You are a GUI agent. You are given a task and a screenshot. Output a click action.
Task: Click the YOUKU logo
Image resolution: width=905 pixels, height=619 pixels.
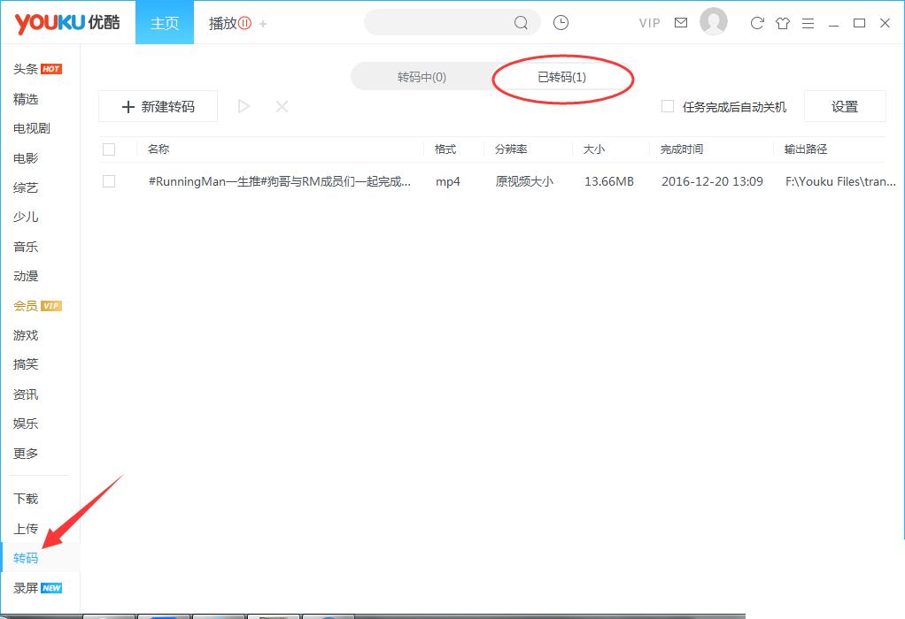pyautogui.click(x=67, y=23)
